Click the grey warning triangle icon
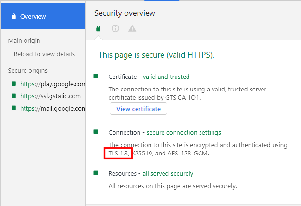This screenshot has height=206, width=301. (x=132, y=28)
